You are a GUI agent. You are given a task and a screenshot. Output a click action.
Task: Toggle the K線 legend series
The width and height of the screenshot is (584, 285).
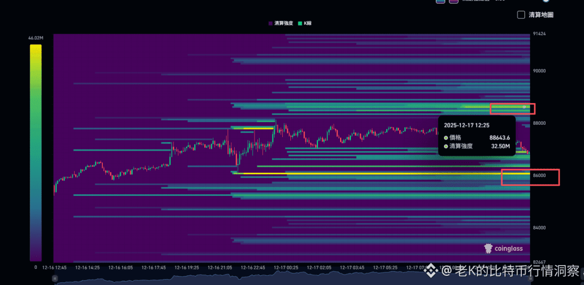tap(304, 23)
